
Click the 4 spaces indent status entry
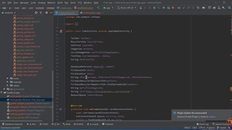click(x=211, y=127)
